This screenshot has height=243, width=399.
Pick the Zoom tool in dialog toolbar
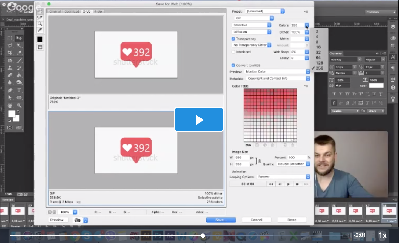[x=40, y=24]
